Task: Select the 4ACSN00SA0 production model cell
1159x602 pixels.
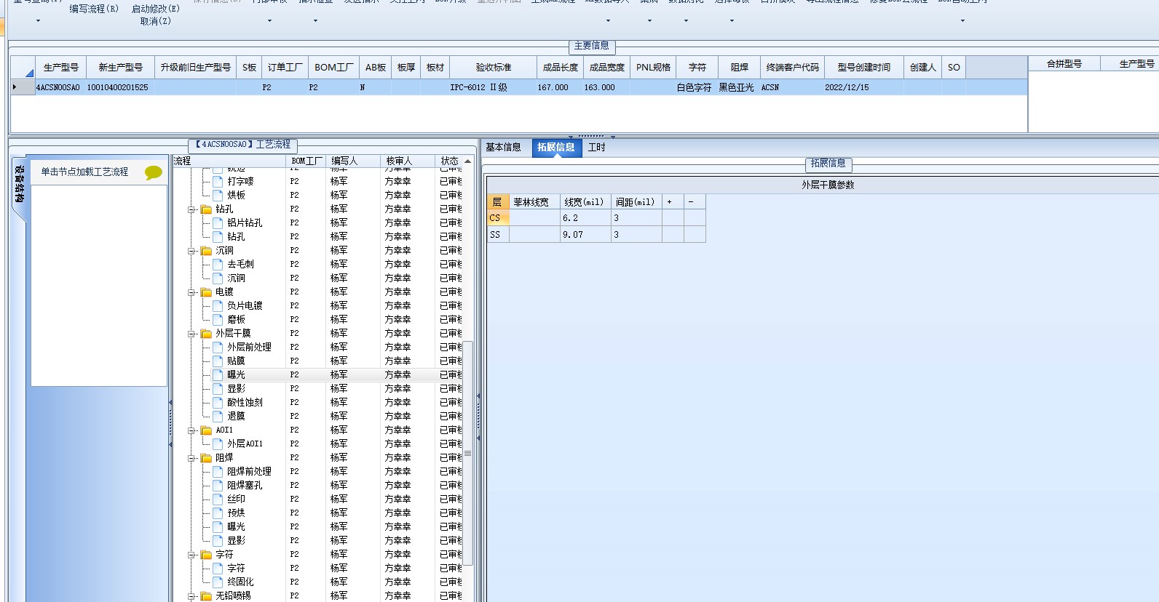Action: [x=60, y=87]
